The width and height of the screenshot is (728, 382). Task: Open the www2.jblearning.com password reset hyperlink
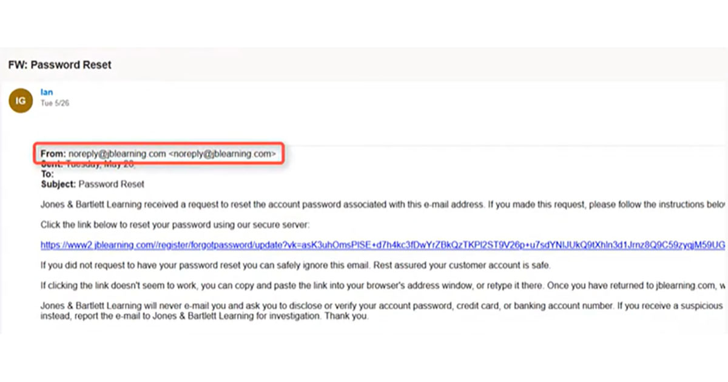(x=383, y=246)
